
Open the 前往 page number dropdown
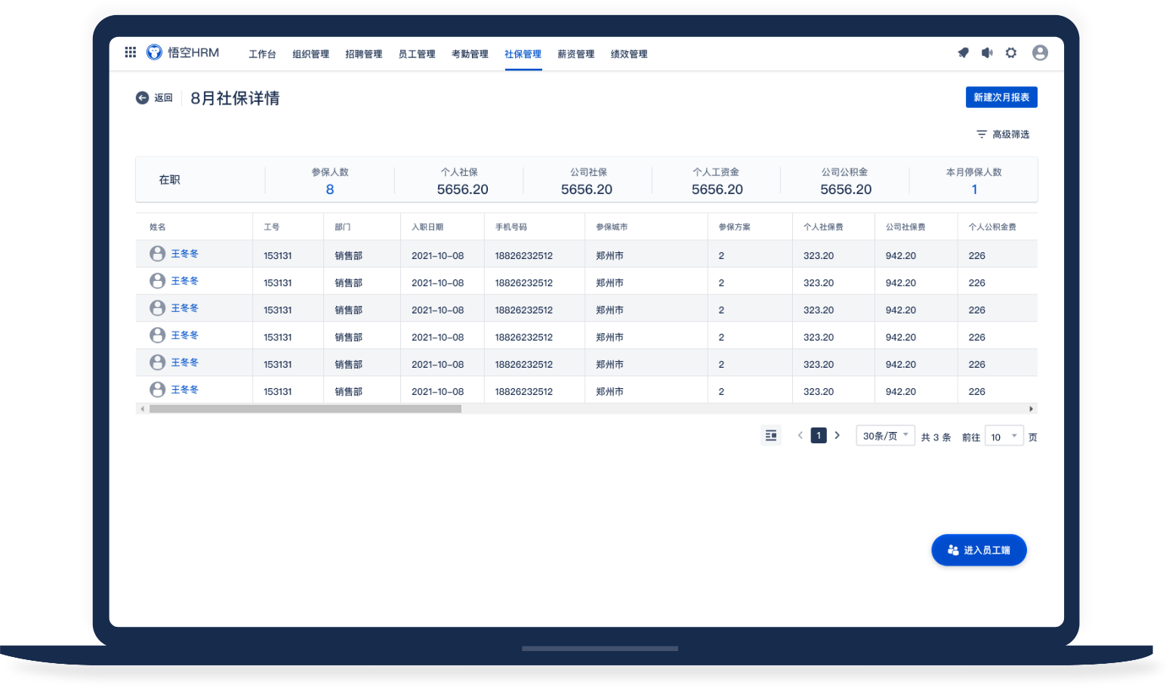[x=1004, y=437]
